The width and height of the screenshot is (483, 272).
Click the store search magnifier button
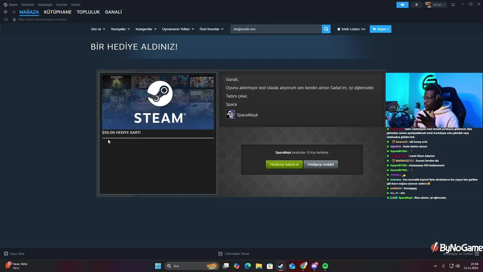point(326,29)
